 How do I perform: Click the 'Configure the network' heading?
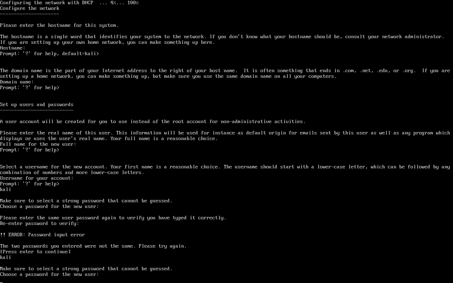(30, 8)
